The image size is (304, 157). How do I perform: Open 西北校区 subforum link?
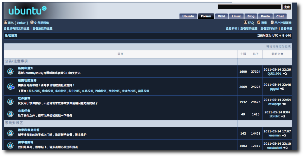pos(114,91)
